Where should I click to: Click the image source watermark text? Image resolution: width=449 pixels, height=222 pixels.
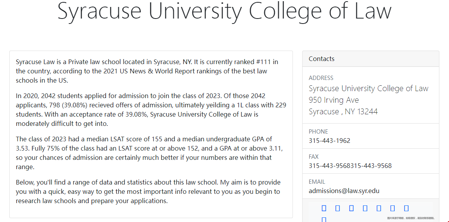411,218
